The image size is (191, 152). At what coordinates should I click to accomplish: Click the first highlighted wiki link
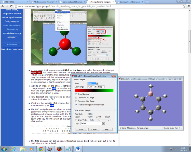54,88
